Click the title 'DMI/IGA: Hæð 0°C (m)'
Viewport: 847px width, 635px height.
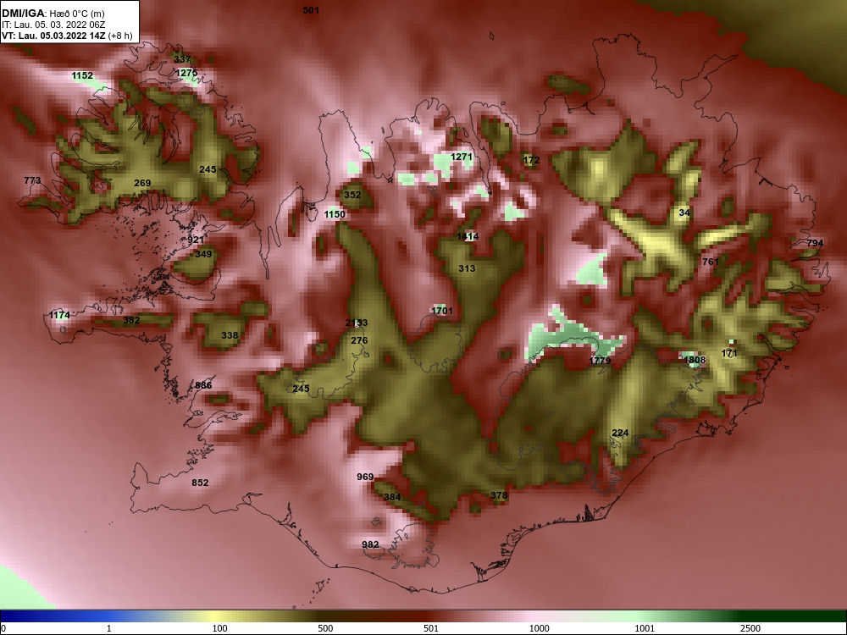point(53,14)
